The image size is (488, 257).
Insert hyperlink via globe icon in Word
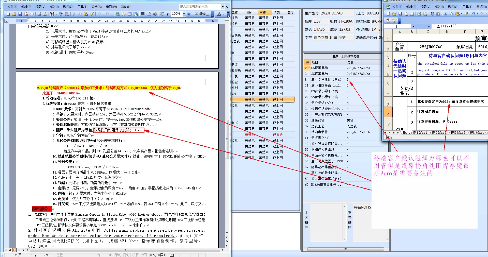(118, 14)
